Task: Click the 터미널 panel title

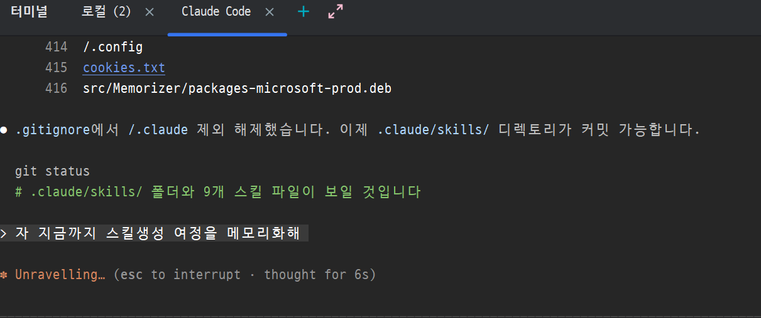Action: [30, 12]
